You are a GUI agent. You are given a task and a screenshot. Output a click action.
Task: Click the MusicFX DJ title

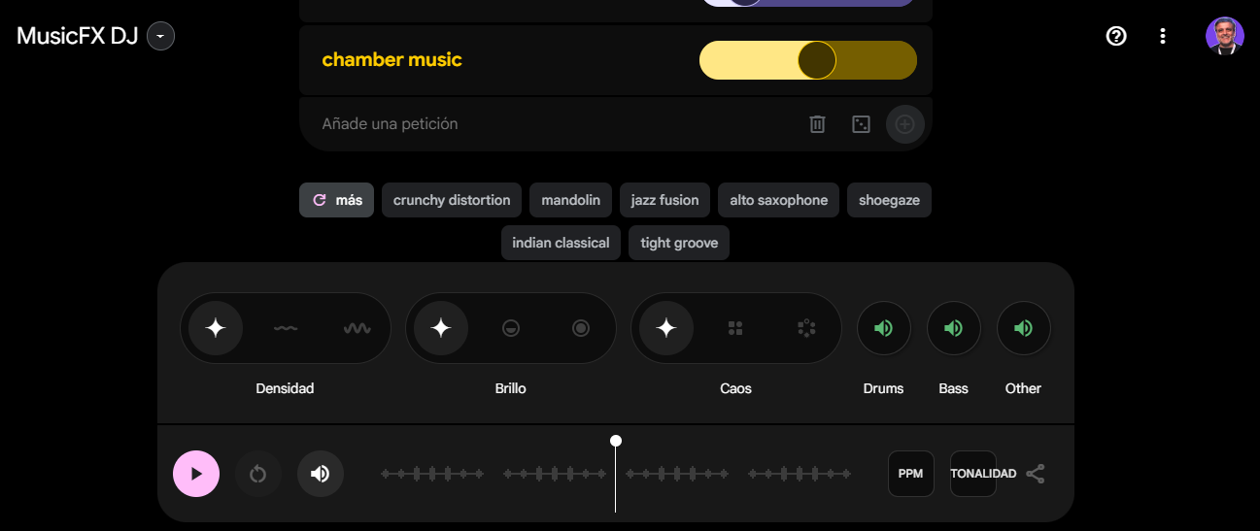coord(78,36)
